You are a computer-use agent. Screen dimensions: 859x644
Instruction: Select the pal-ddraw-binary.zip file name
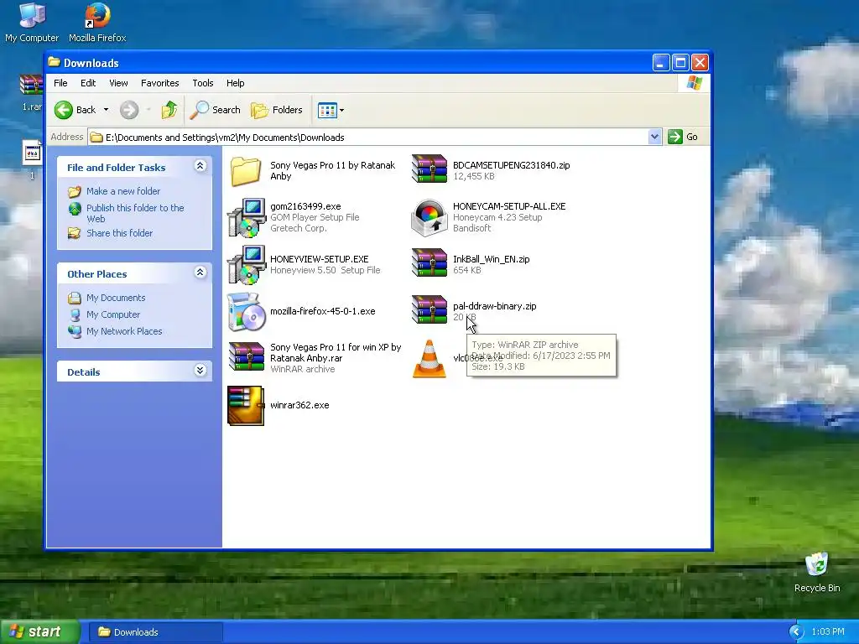[494, 306]
